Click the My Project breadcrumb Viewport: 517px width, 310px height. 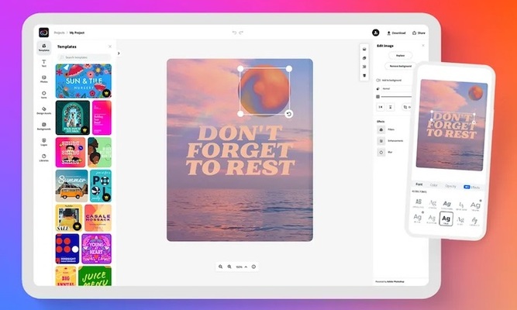(77, 33)
